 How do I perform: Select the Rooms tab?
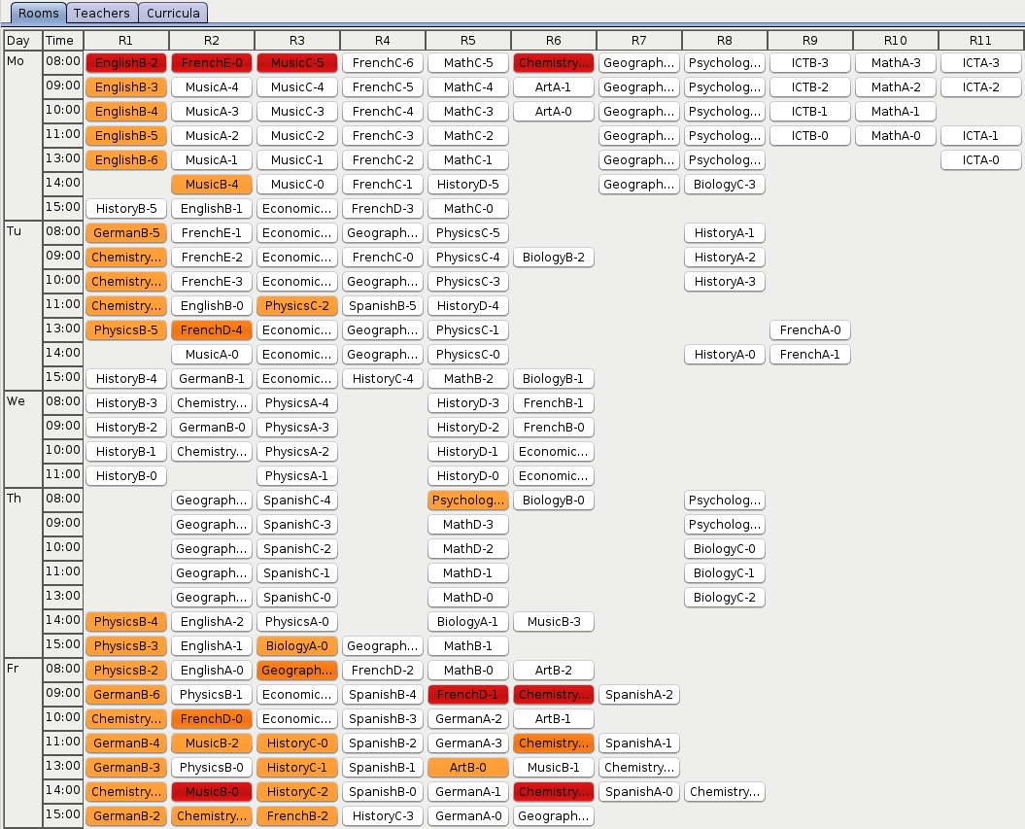tap(39, 14)
